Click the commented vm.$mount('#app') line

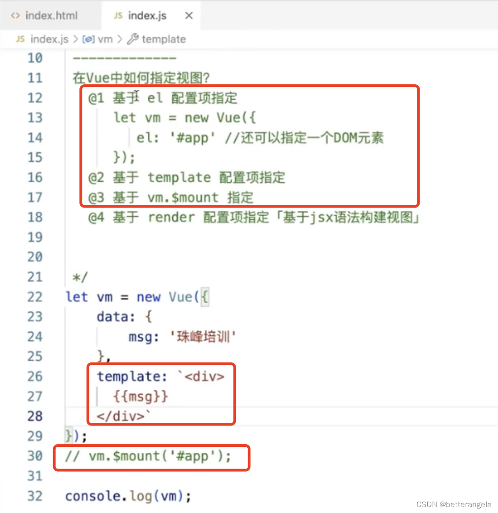click(x=147, y=456)
